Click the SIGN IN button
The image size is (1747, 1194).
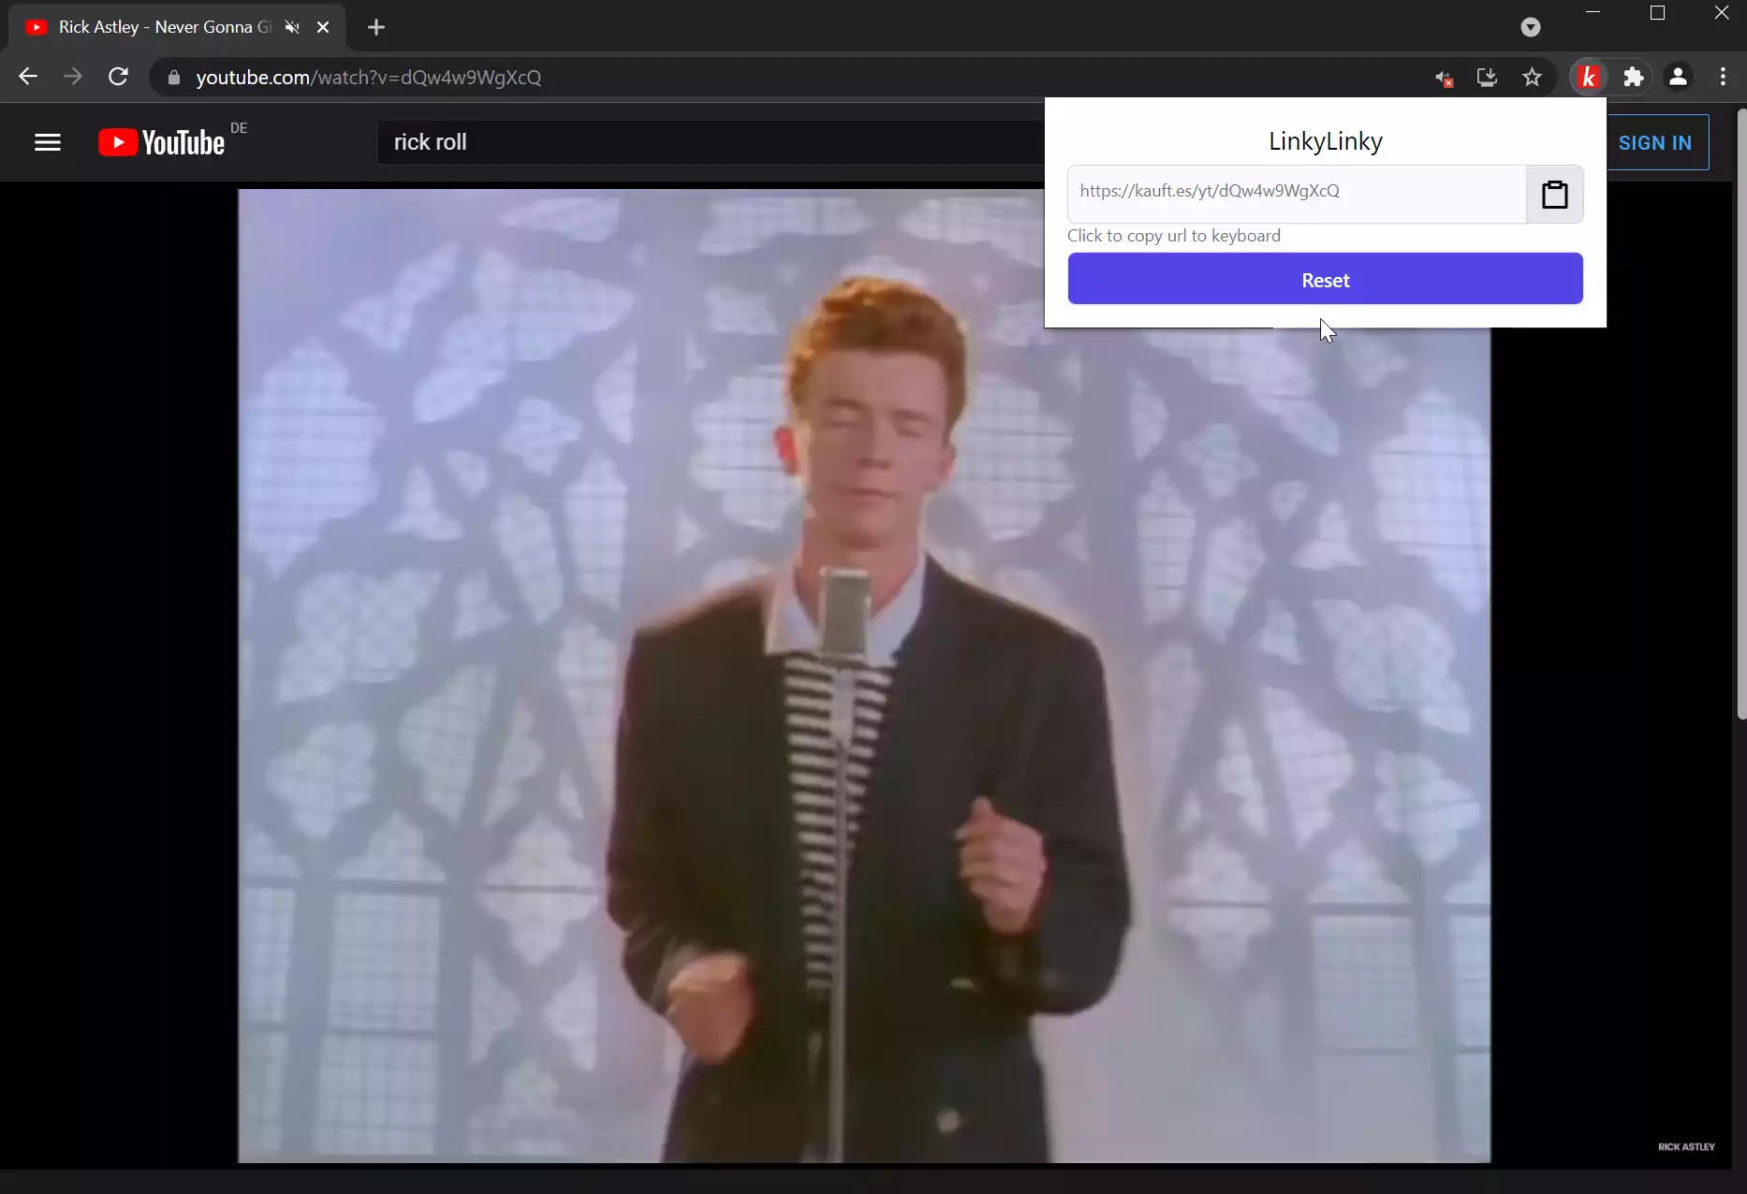coord(1654,142)
